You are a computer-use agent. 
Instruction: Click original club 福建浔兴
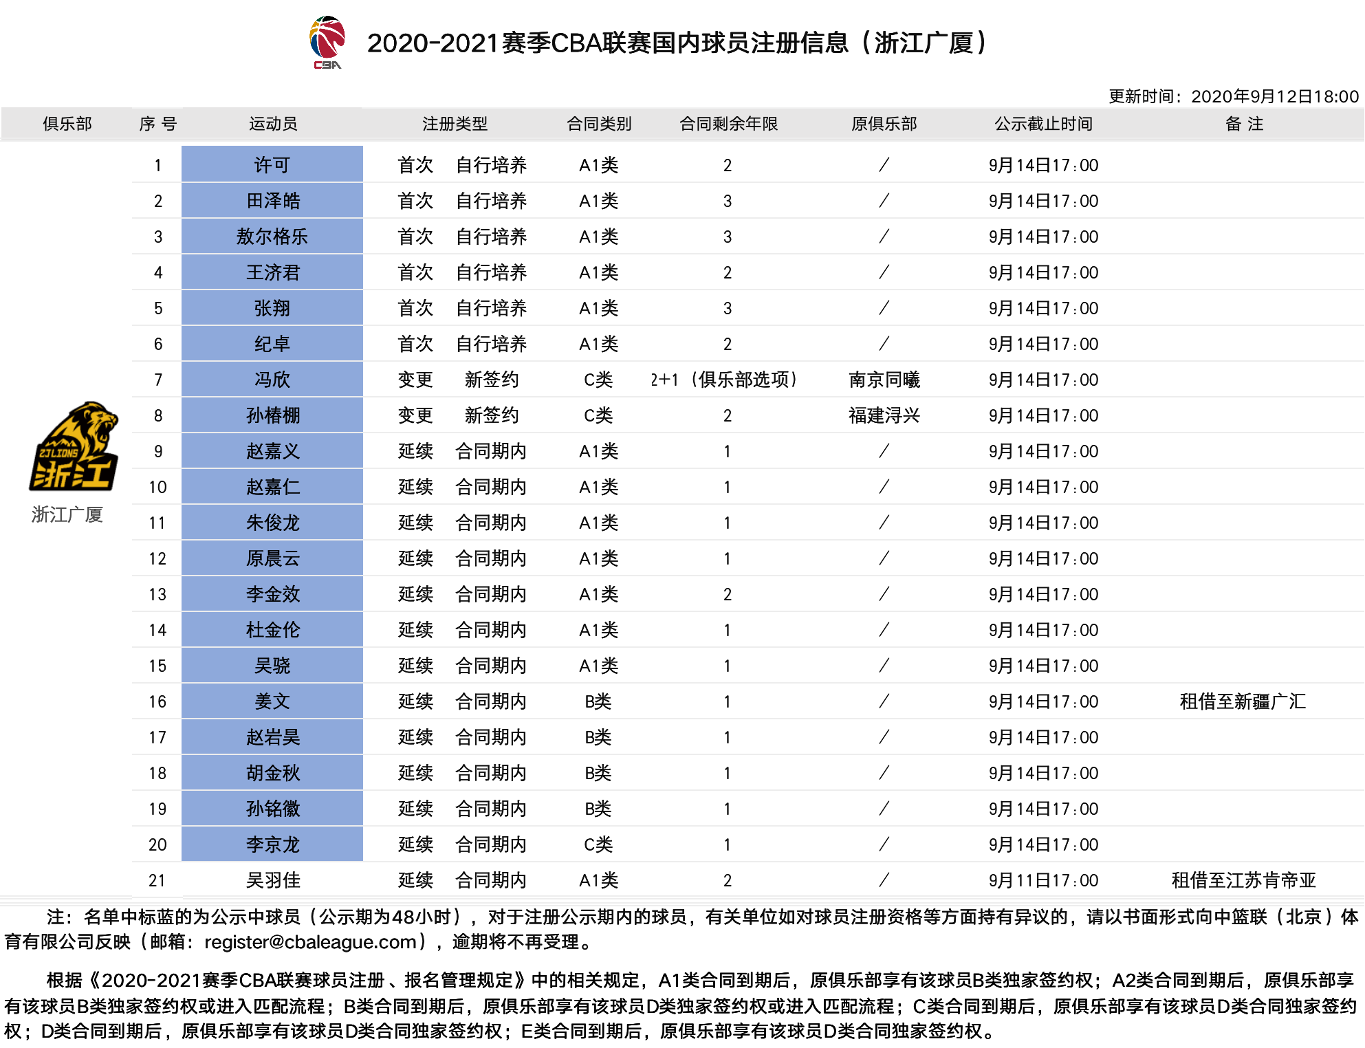pos(884,415)
